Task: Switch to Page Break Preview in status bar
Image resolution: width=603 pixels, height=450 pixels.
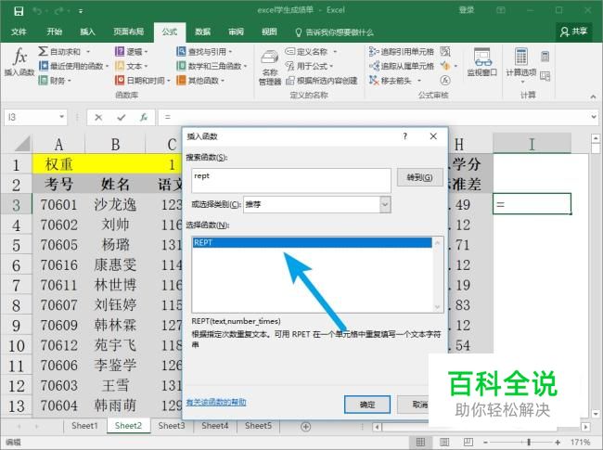Action: [468, 443]
